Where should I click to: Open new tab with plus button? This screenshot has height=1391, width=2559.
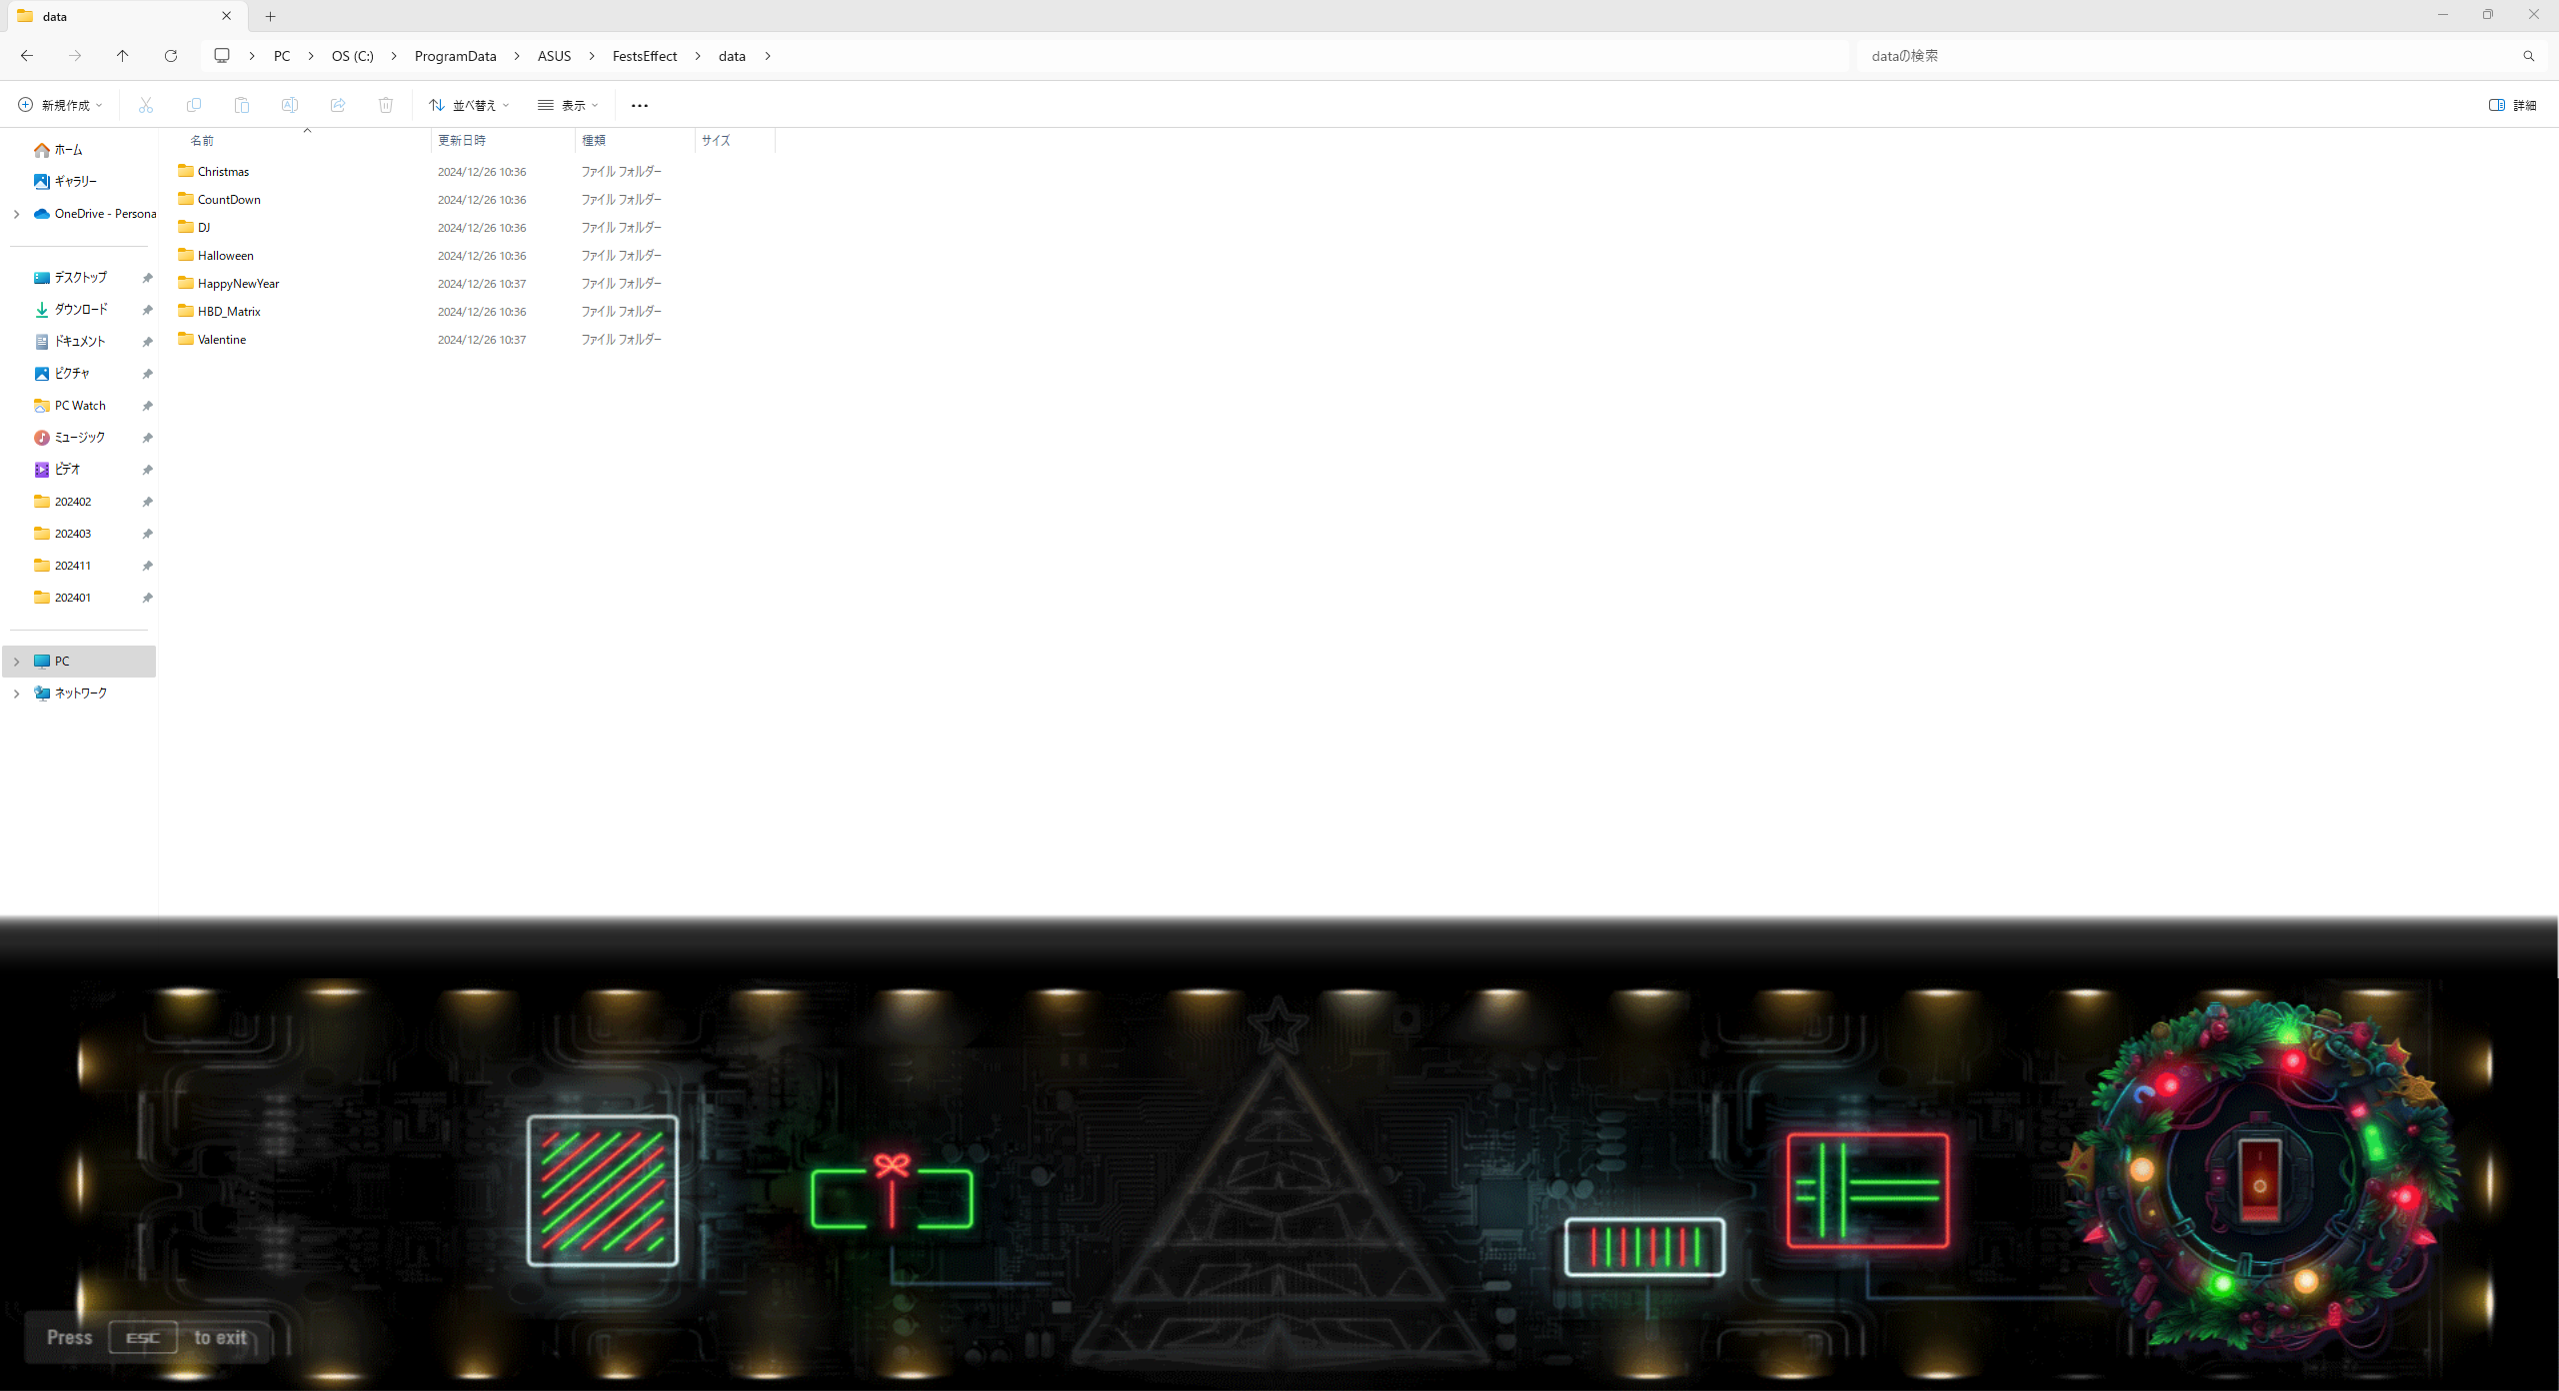click(x=270, y=16)
